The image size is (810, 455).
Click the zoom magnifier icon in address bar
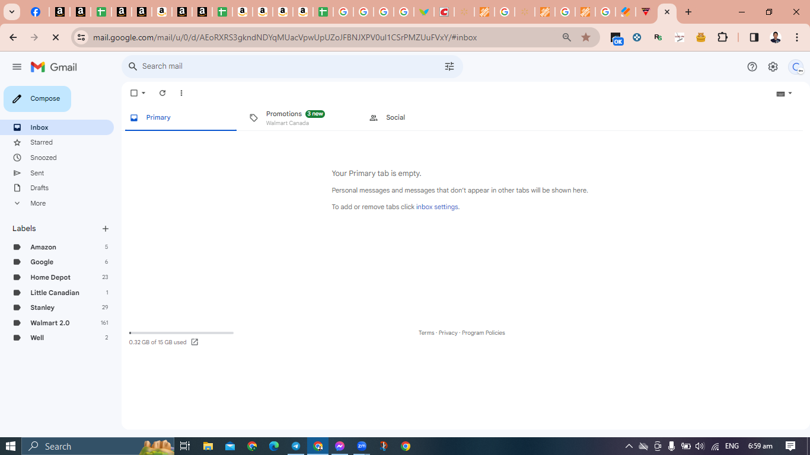click(567, 37)
